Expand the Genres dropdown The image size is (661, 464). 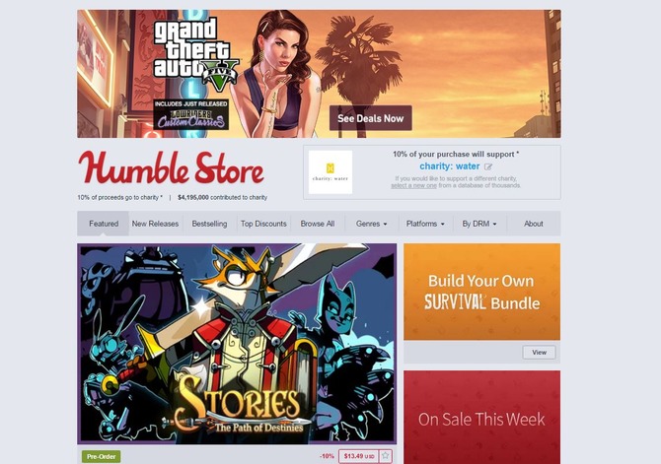tap(371, 224)
